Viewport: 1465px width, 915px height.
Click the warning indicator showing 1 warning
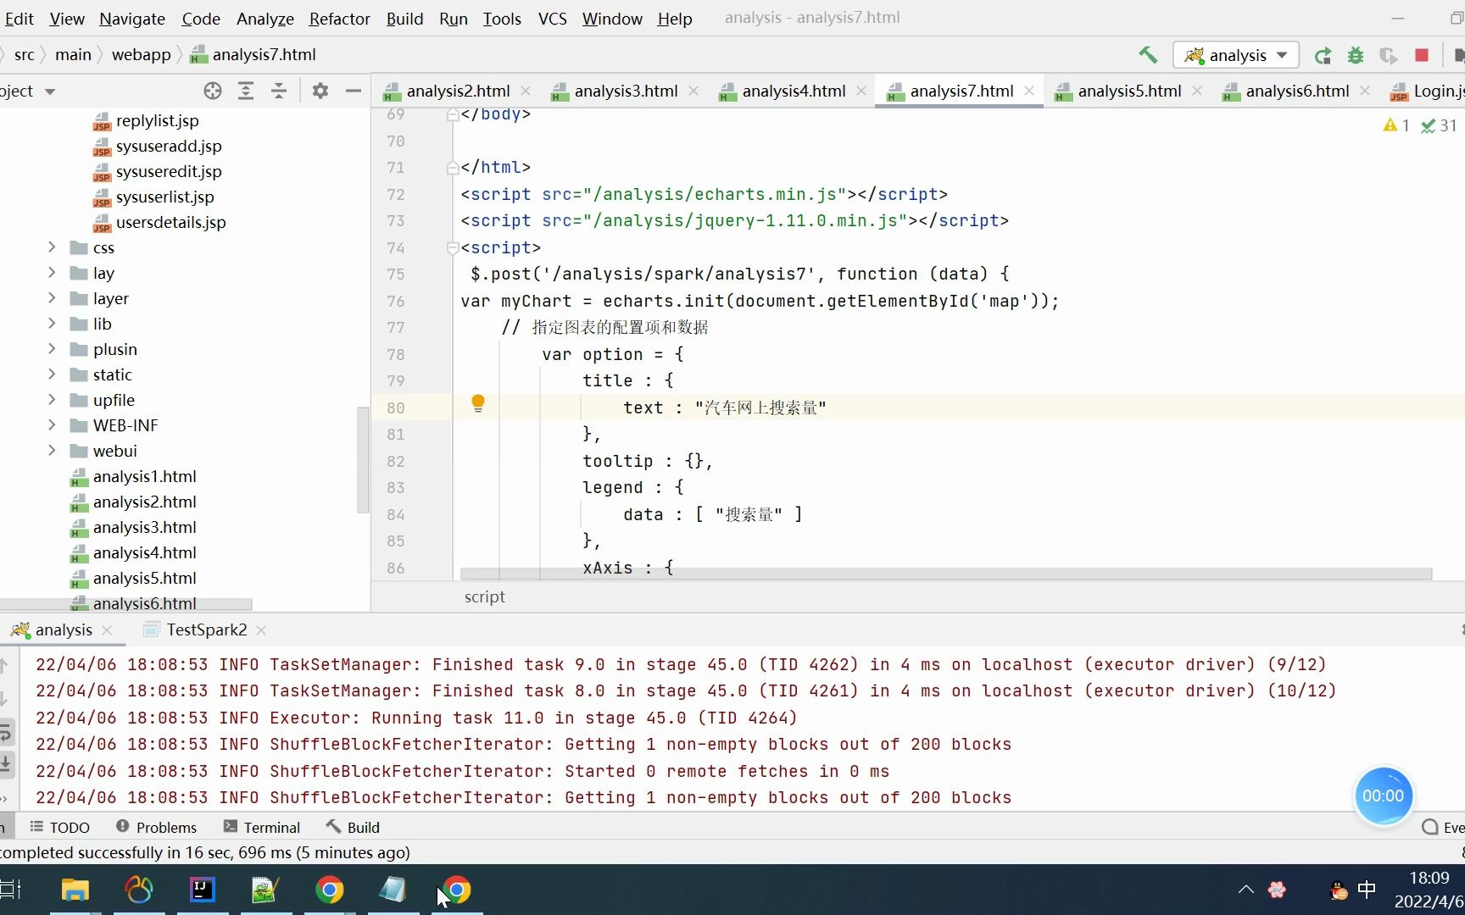point(1395,125)
